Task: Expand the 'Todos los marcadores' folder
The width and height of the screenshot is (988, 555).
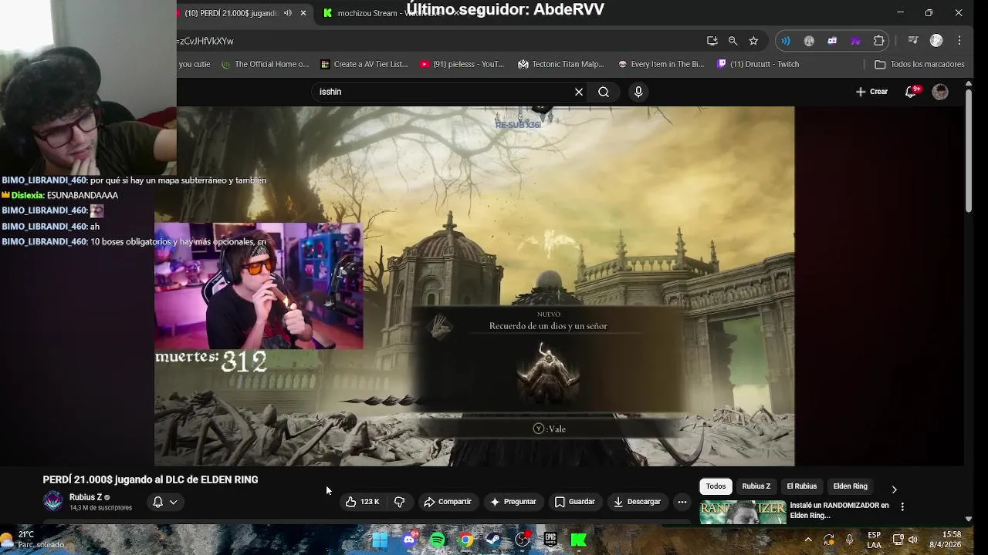Action: click(919, 64)
